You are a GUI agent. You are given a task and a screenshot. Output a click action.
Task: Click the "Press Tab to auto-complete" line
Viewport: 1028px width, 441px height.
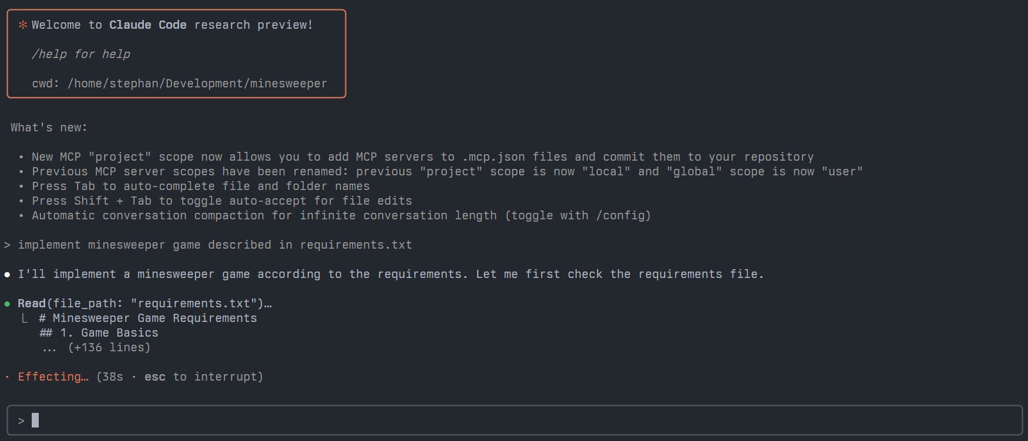(200, 186)
